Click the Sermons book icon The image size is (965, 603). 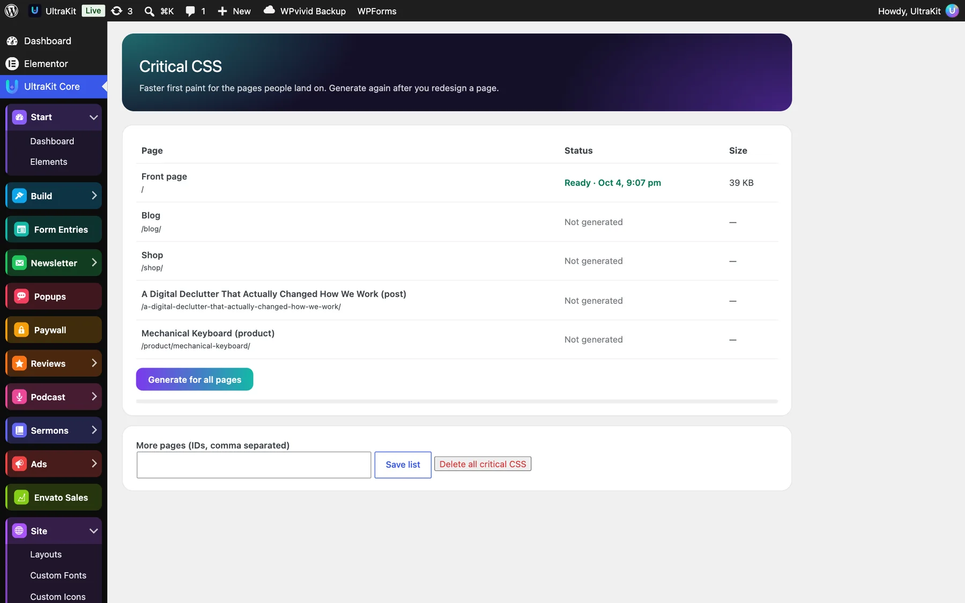point(19,430)
